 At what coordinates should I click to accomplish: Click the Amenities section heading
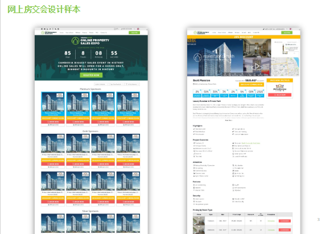pos(197,162)
